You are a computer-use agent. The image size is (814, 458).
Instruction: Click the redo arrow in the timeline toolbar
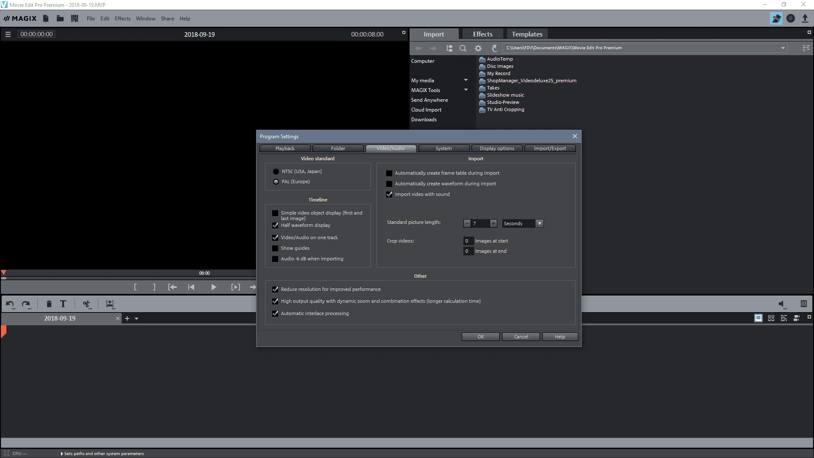tap(26, 304)
